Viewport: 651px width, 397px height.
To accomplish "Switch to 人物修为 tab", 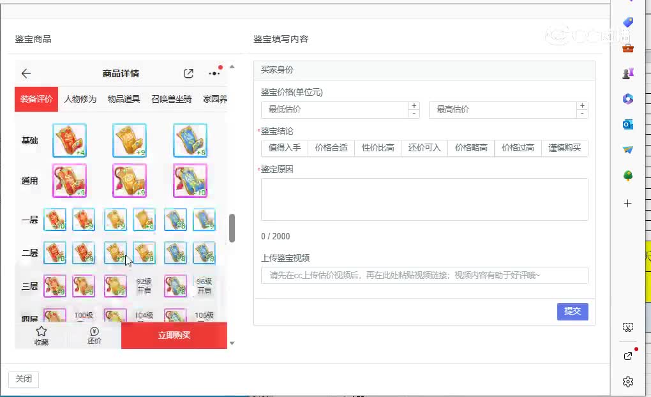I will 80,99.
